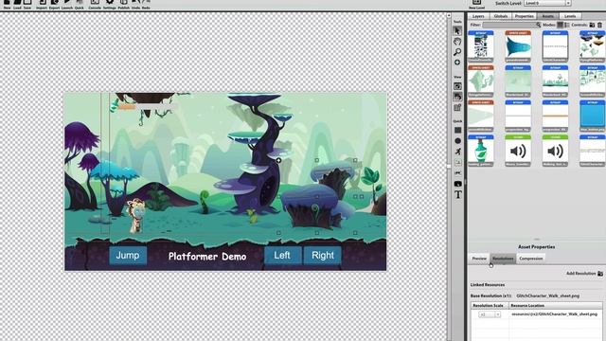The width and height of the screenshot is (606, 341).
Task: Switch asset Modes to grid view
Action: coord(560,25)
